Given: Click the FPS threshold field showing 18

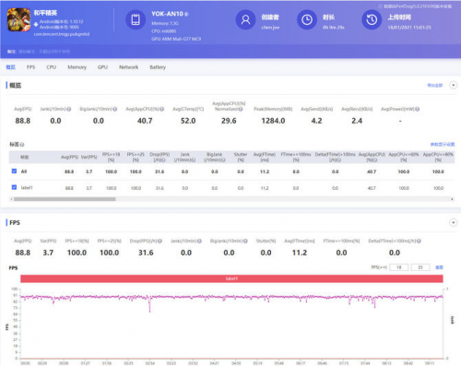Looking at the screenshot, I should [x=399, y=267].
